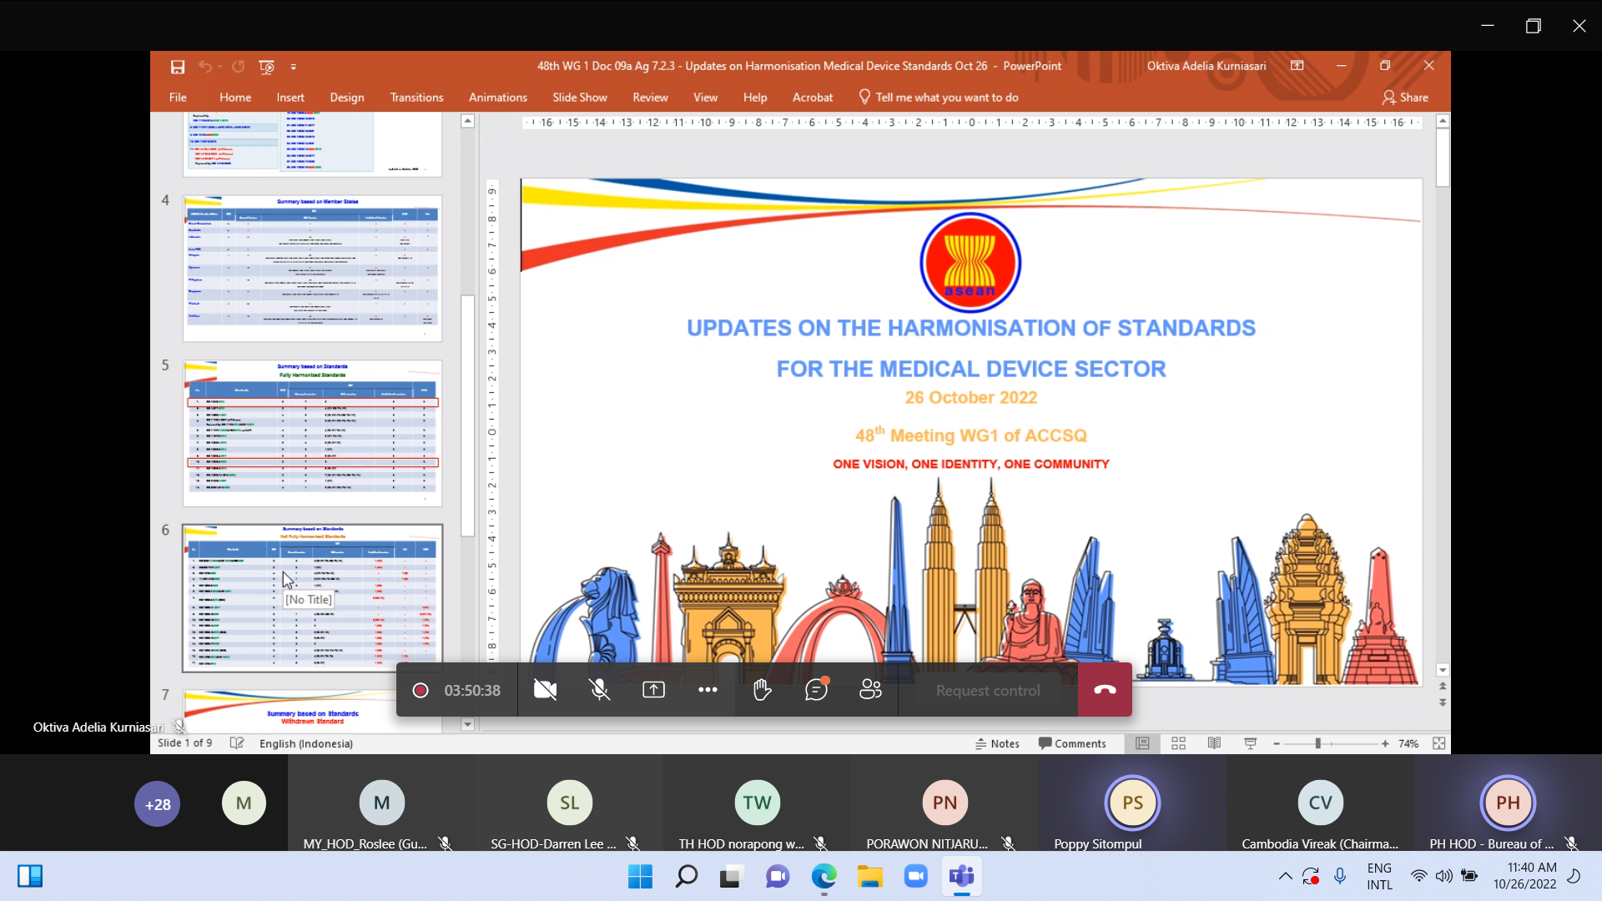Switch to the Home ribbon tab

235,98
